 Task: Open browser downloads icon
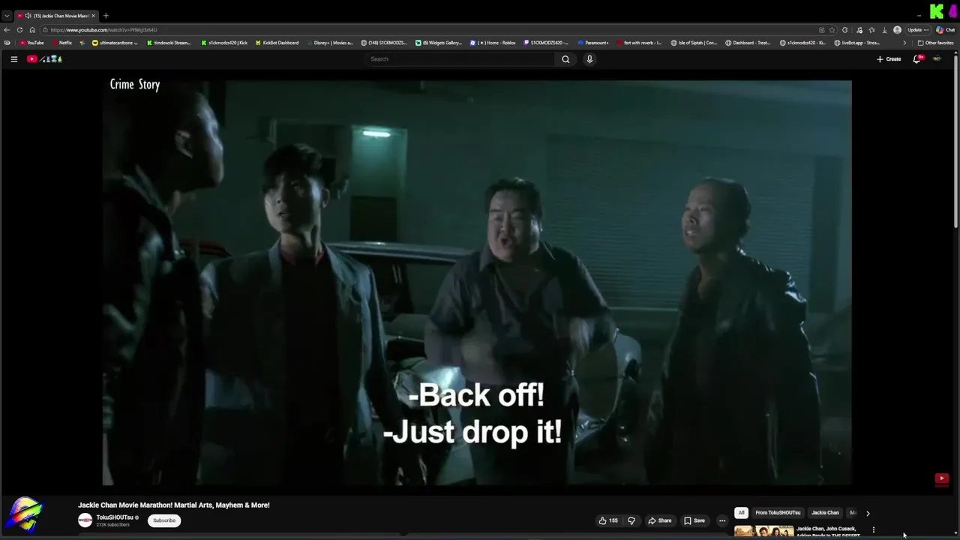[884, 30]
